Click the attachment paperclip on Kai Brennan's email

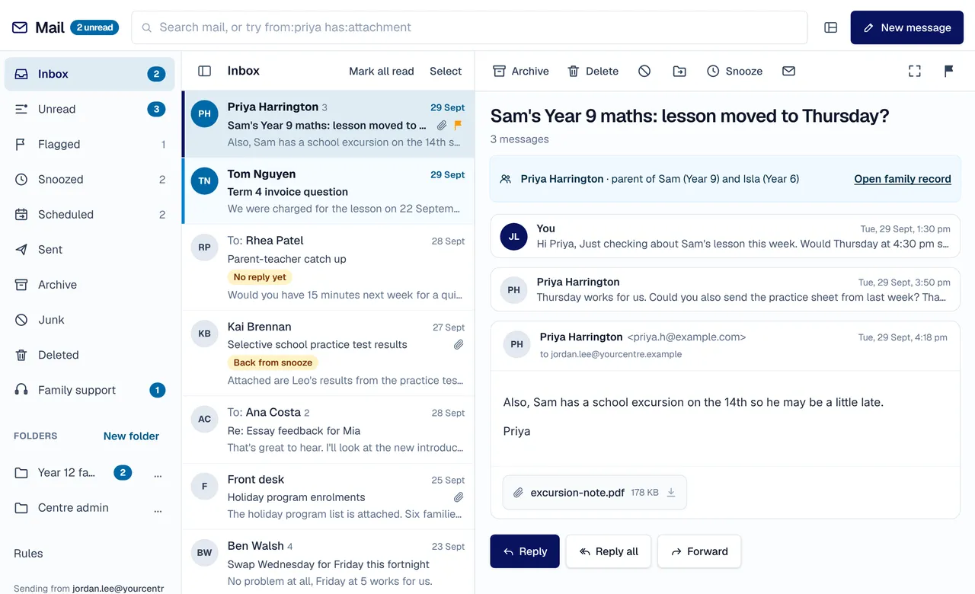[459, 345]
